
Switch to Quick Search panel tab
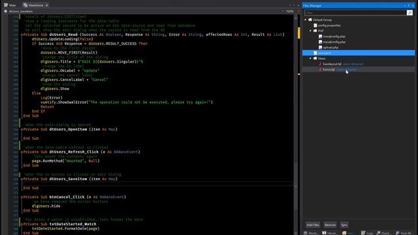click(384, 233)
